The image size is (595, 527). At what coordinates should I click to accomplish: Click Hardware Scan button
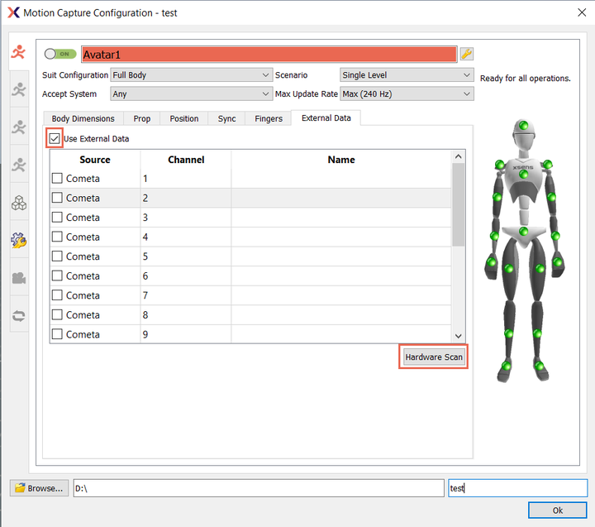click(434, 357)
